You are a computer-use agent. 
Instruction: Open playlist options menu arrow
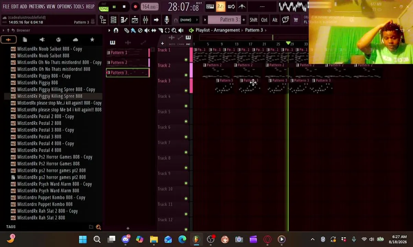[x=109, y=30]
